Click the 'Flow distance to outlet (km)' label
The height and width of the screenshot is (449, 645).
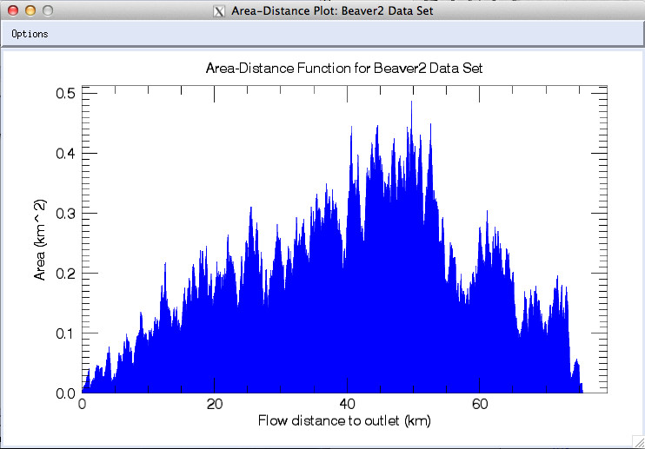click(344, 421)
